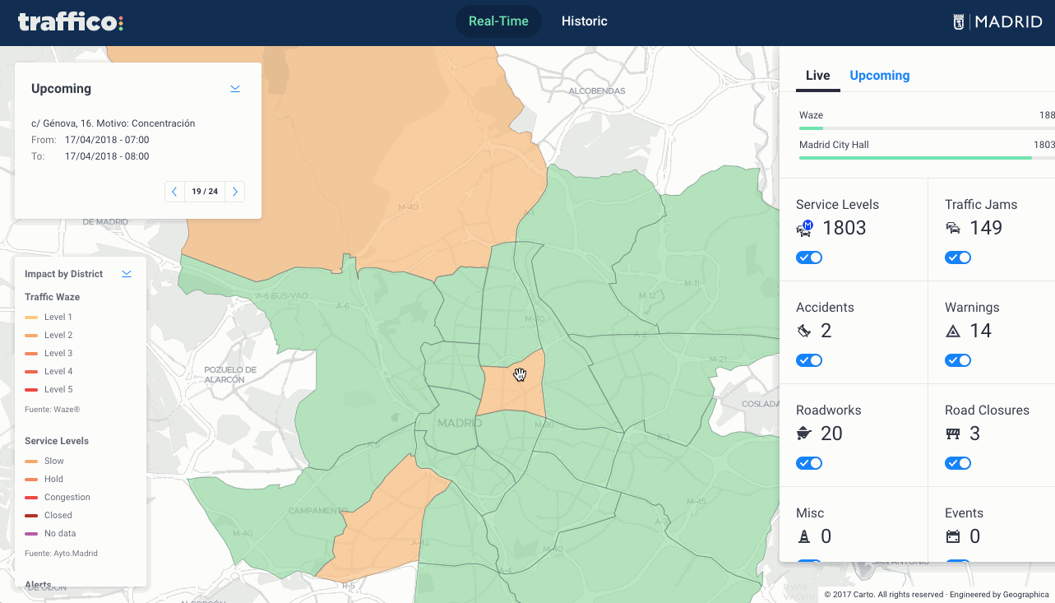Viewport: 1055px width, 603px height.
Task: Click the Traffic Jams car icon
Action: 952,229
